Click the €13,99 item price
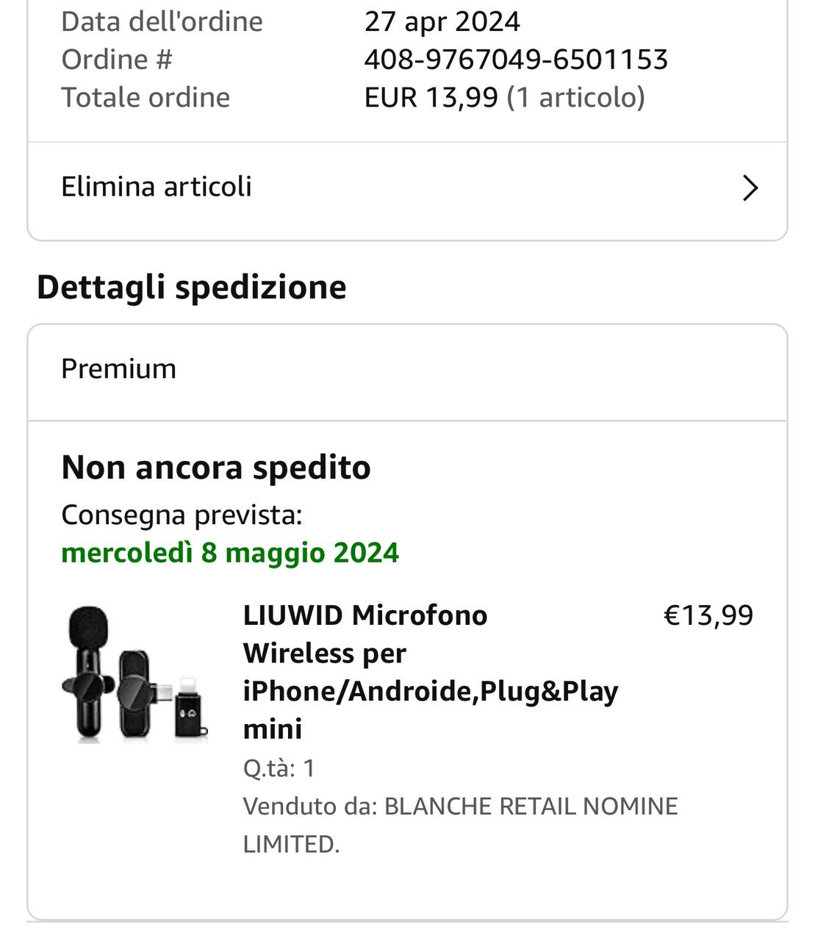815x941 pixels. 708,615
